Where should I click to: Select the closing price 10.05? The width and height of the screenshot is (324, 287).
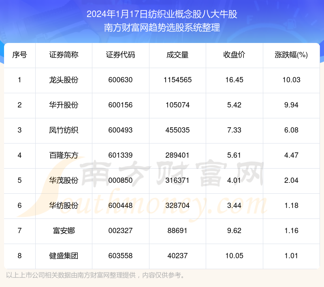pyautogui.click(x=234, y=256)
